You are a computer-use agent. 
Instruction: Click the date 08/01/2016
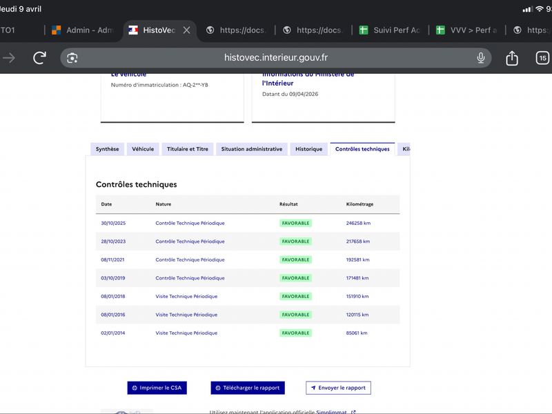113,315
